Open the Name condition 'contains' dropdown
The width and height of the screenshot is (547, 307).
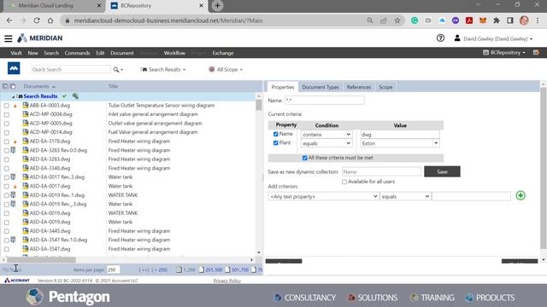(326, 135)
